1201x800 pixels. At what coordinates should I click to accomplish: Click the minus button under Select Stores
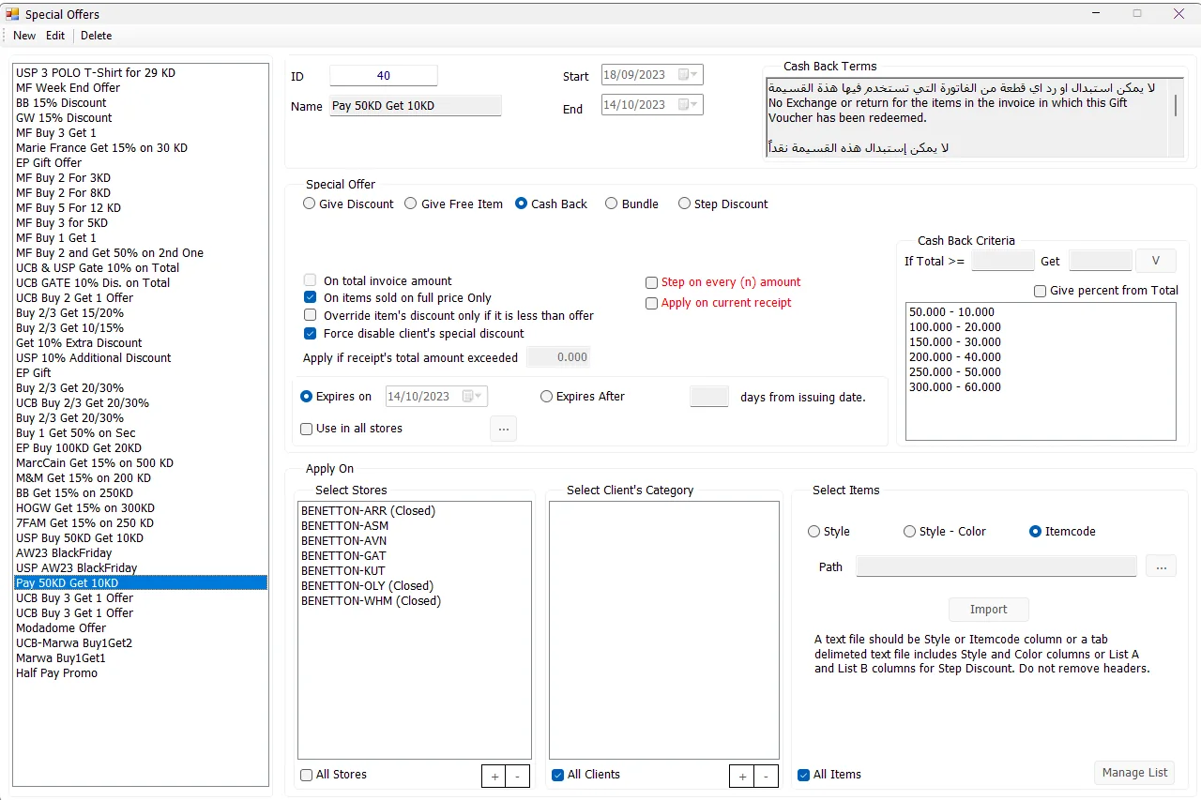pyautogui.click(x=518, y=777)
